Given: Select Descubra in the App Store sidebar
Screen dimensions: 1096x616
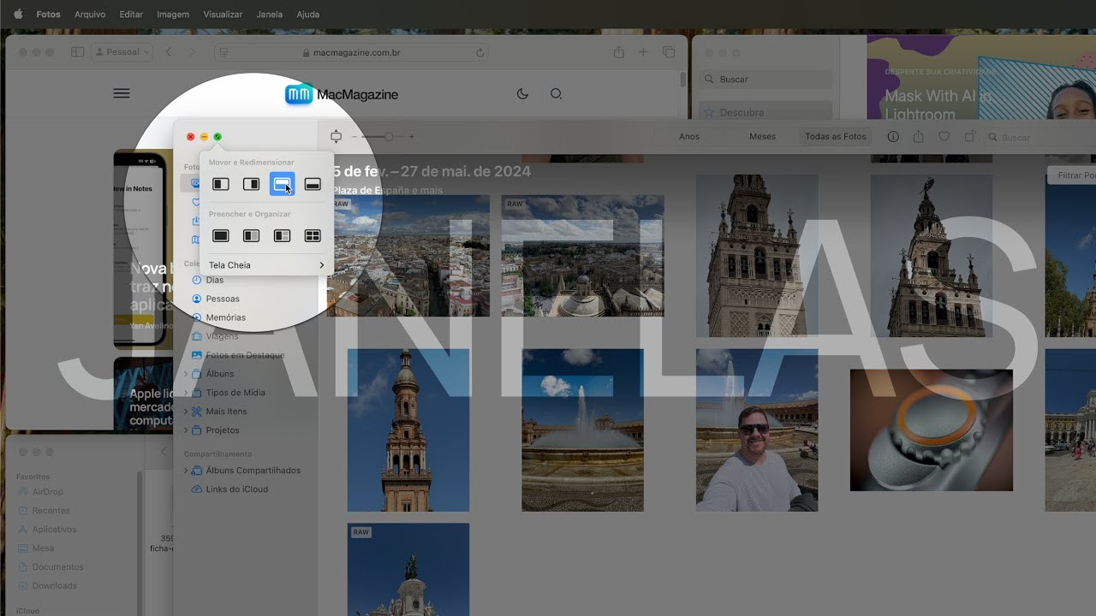Looking at the screenshot, I should click(766, 112).
